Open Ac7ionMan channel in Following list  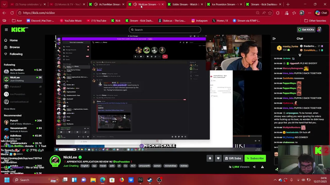tap(23, 71)
